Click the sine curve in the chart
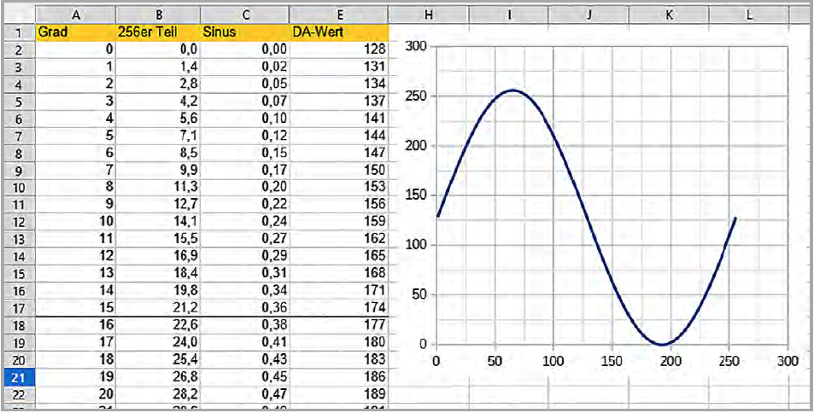 586,217
